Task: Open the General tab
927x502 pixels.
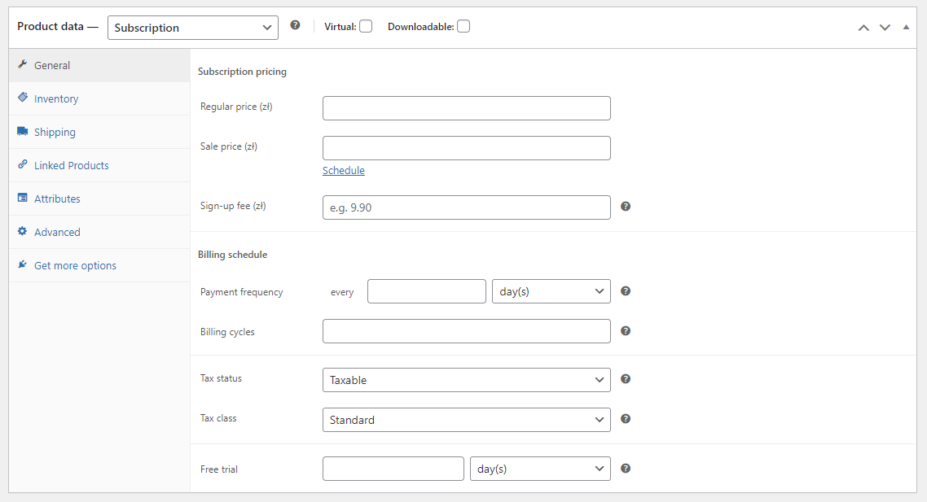Action: coord(99,66)
